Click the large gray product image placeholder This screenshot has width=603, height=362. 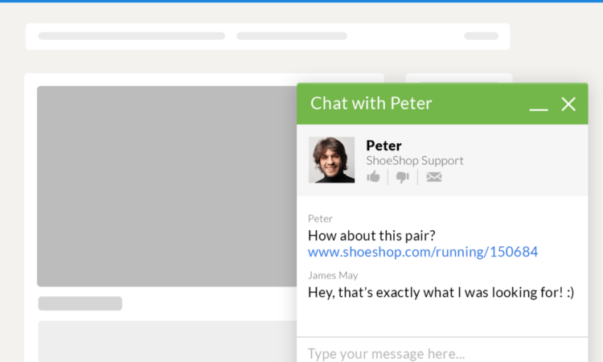point(166,186)
